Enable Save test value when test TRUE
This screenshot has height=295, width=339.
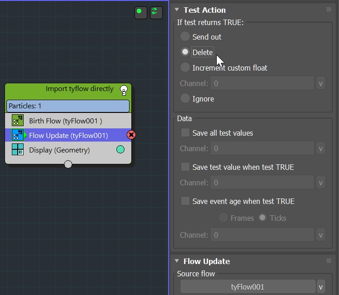pyautogui.click(x=185, y=167)
